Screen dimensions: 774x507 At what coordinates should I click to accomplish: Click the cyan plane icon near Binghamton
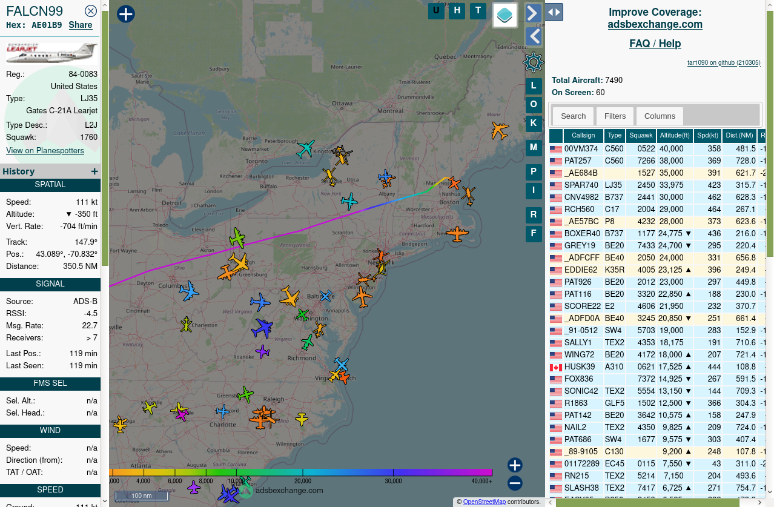(x=349, y=200)
